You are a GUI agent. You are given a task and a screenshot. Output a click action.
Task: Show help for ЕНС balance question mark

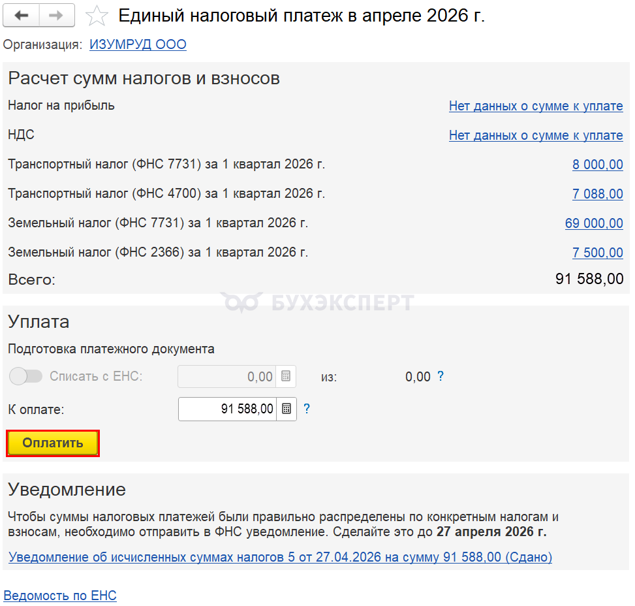point(441,376)
